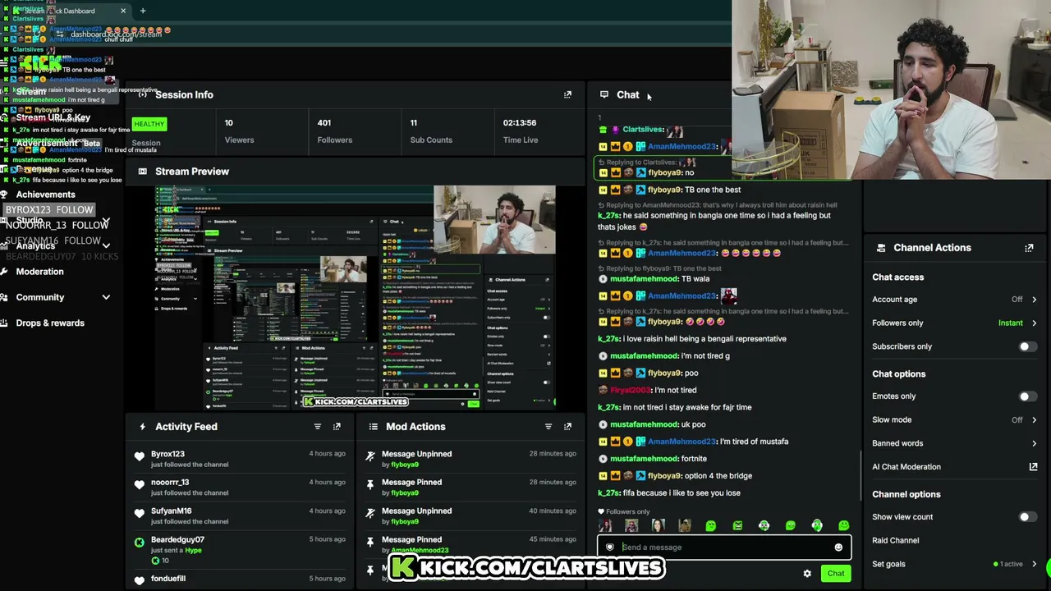Image resolution: width=1051 pixels, height=591 pixels.
Task: Click the unpin icon for 28 minutes ago
Action: (x=370, y=456)
